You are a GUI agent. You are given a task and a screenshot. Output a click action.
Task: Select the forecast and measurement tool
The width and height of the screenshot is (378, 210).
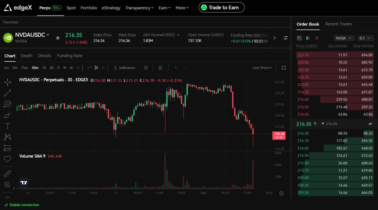(7, 148)
